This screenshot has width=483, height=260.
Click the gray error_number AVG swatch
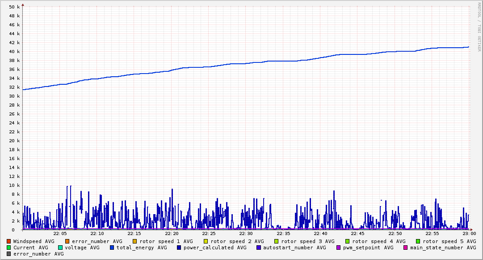9,254
